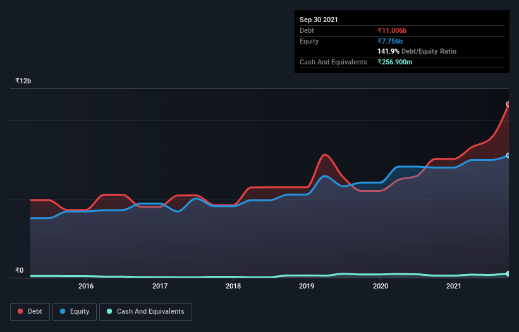Click the ₹0 y-axis label
Screen dimensions: 519x332
point(20,270)
